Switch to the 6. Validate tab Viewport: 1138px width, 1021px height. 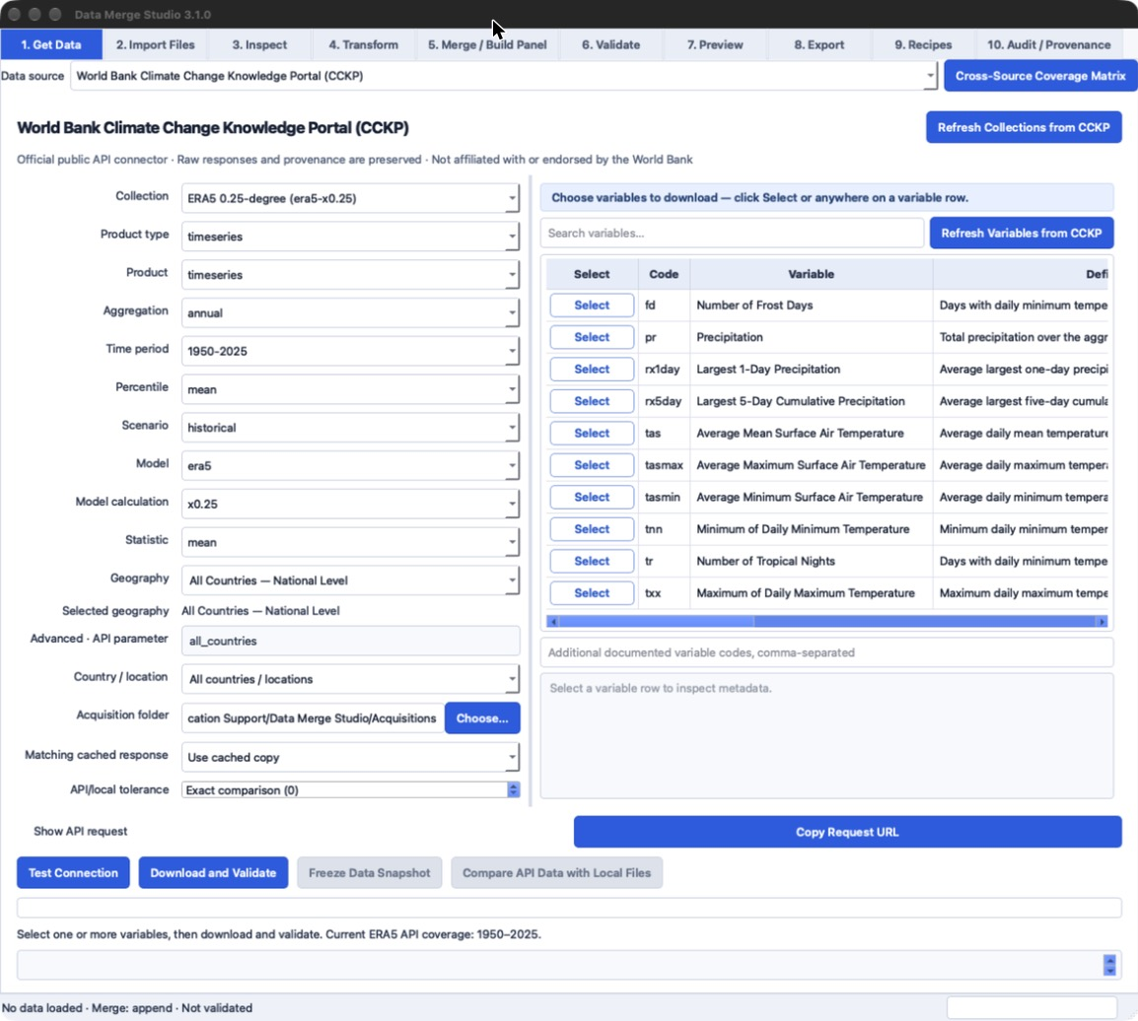coord(610,45)
